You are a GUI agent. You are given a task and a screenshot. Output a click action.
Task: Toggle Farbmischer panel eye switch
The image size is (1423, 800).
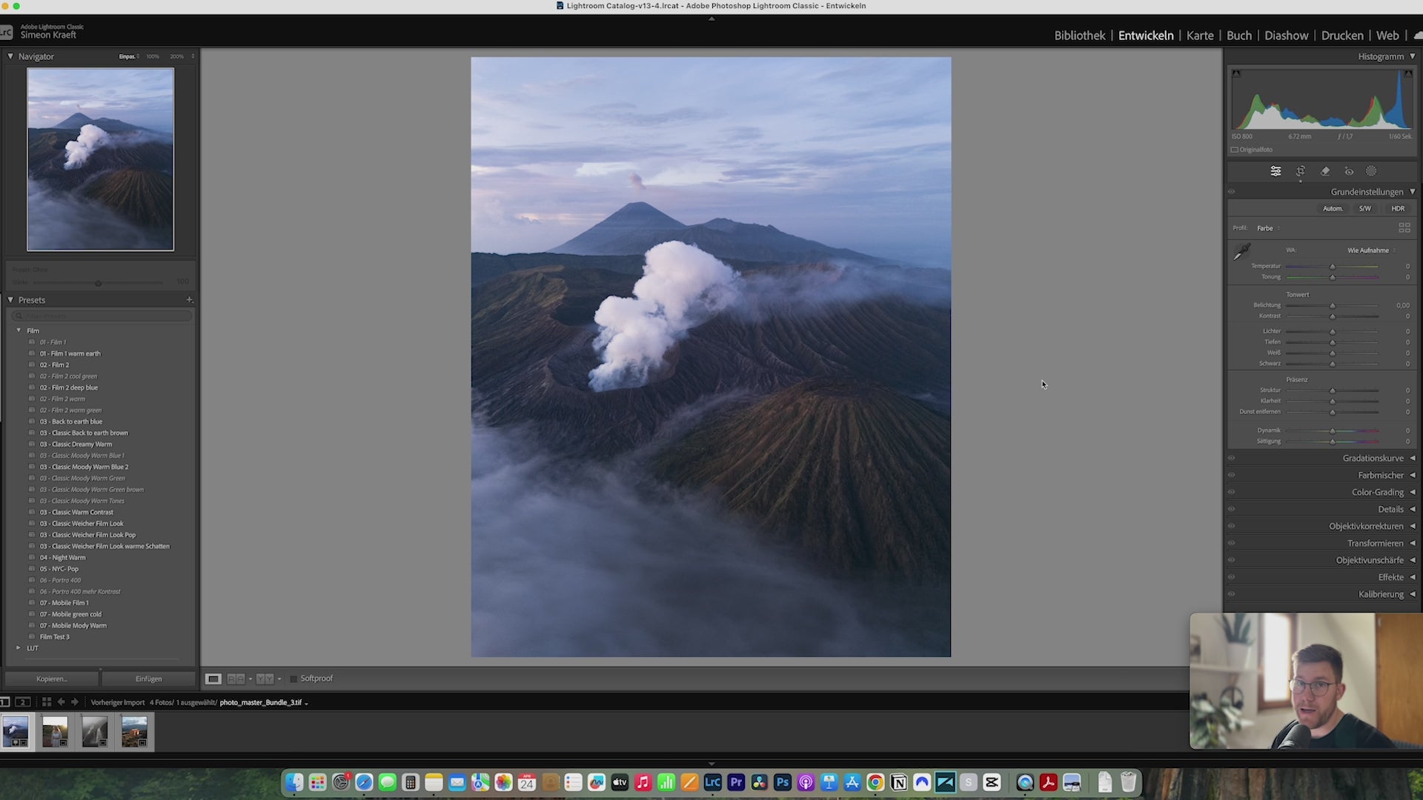click(x=1232, y=475)
